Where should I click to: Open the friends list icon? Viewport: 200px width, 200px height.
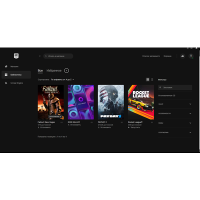(182, 56)
